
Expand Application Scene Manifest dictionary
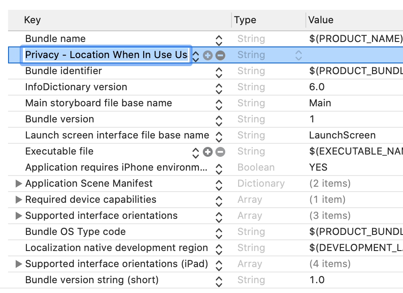[x=19, y=184]
